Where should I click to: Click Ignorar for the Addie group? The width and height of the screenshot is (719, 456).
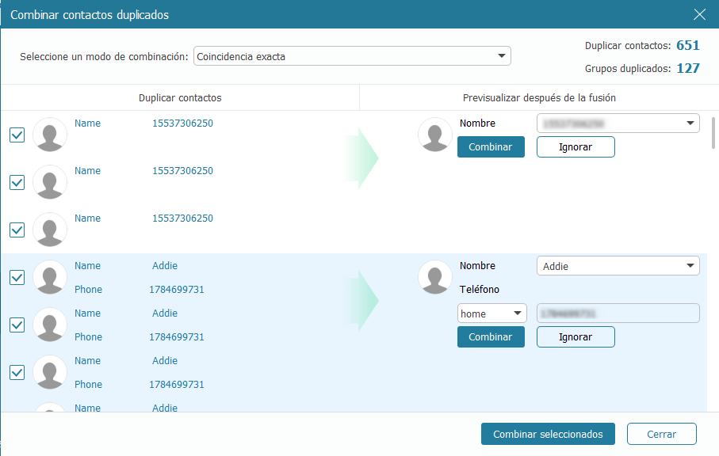[576, 336]
